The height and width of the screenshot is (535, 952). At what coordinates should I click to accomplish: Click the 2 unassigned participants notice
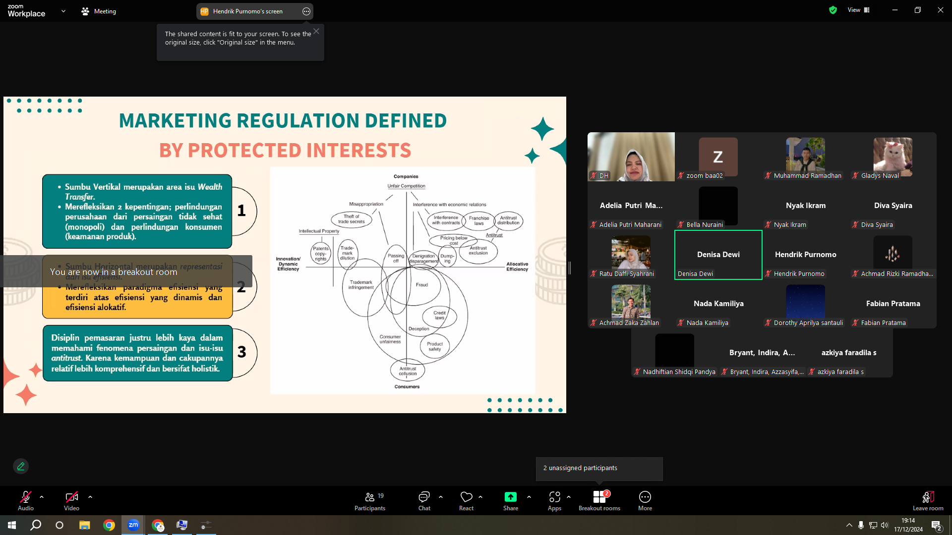coord(599,468)
